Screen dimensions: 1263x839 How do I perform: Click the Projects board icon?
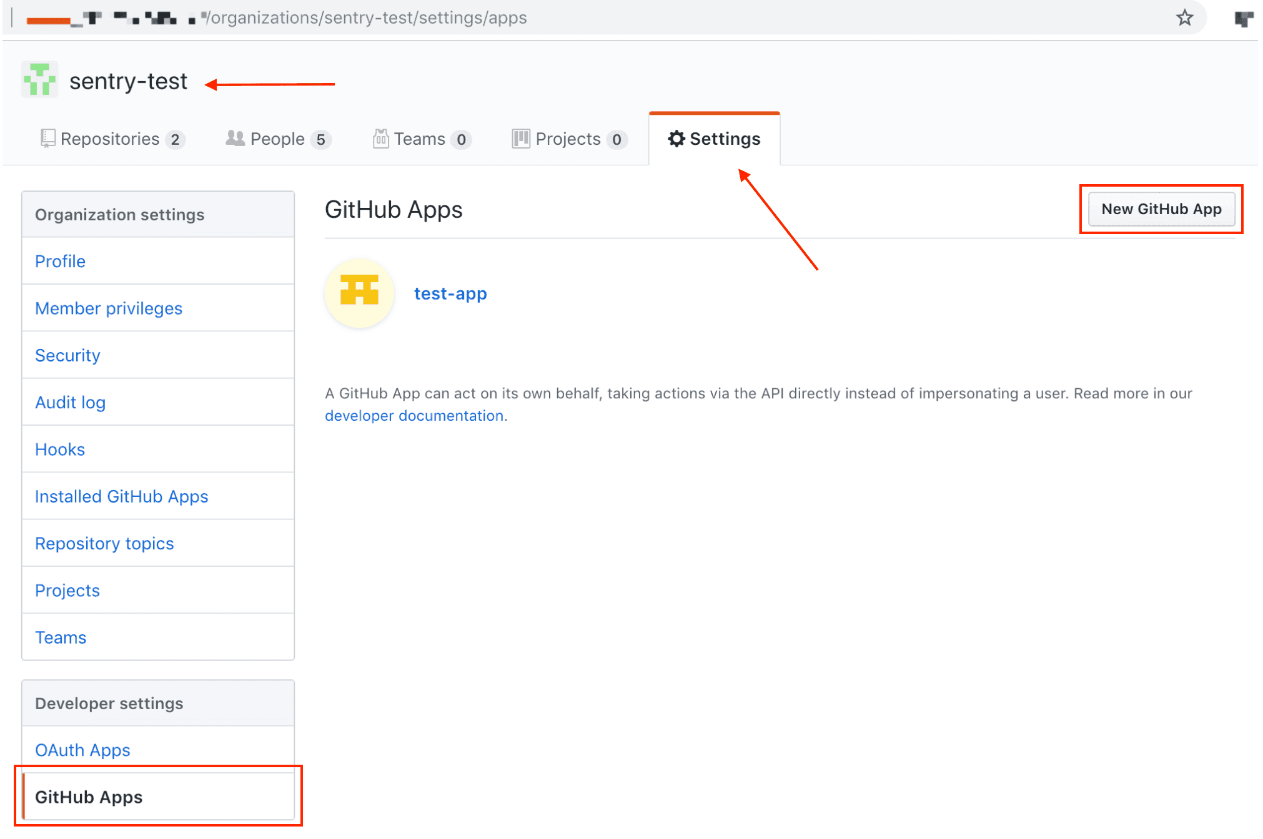click(x=520, y=139)
